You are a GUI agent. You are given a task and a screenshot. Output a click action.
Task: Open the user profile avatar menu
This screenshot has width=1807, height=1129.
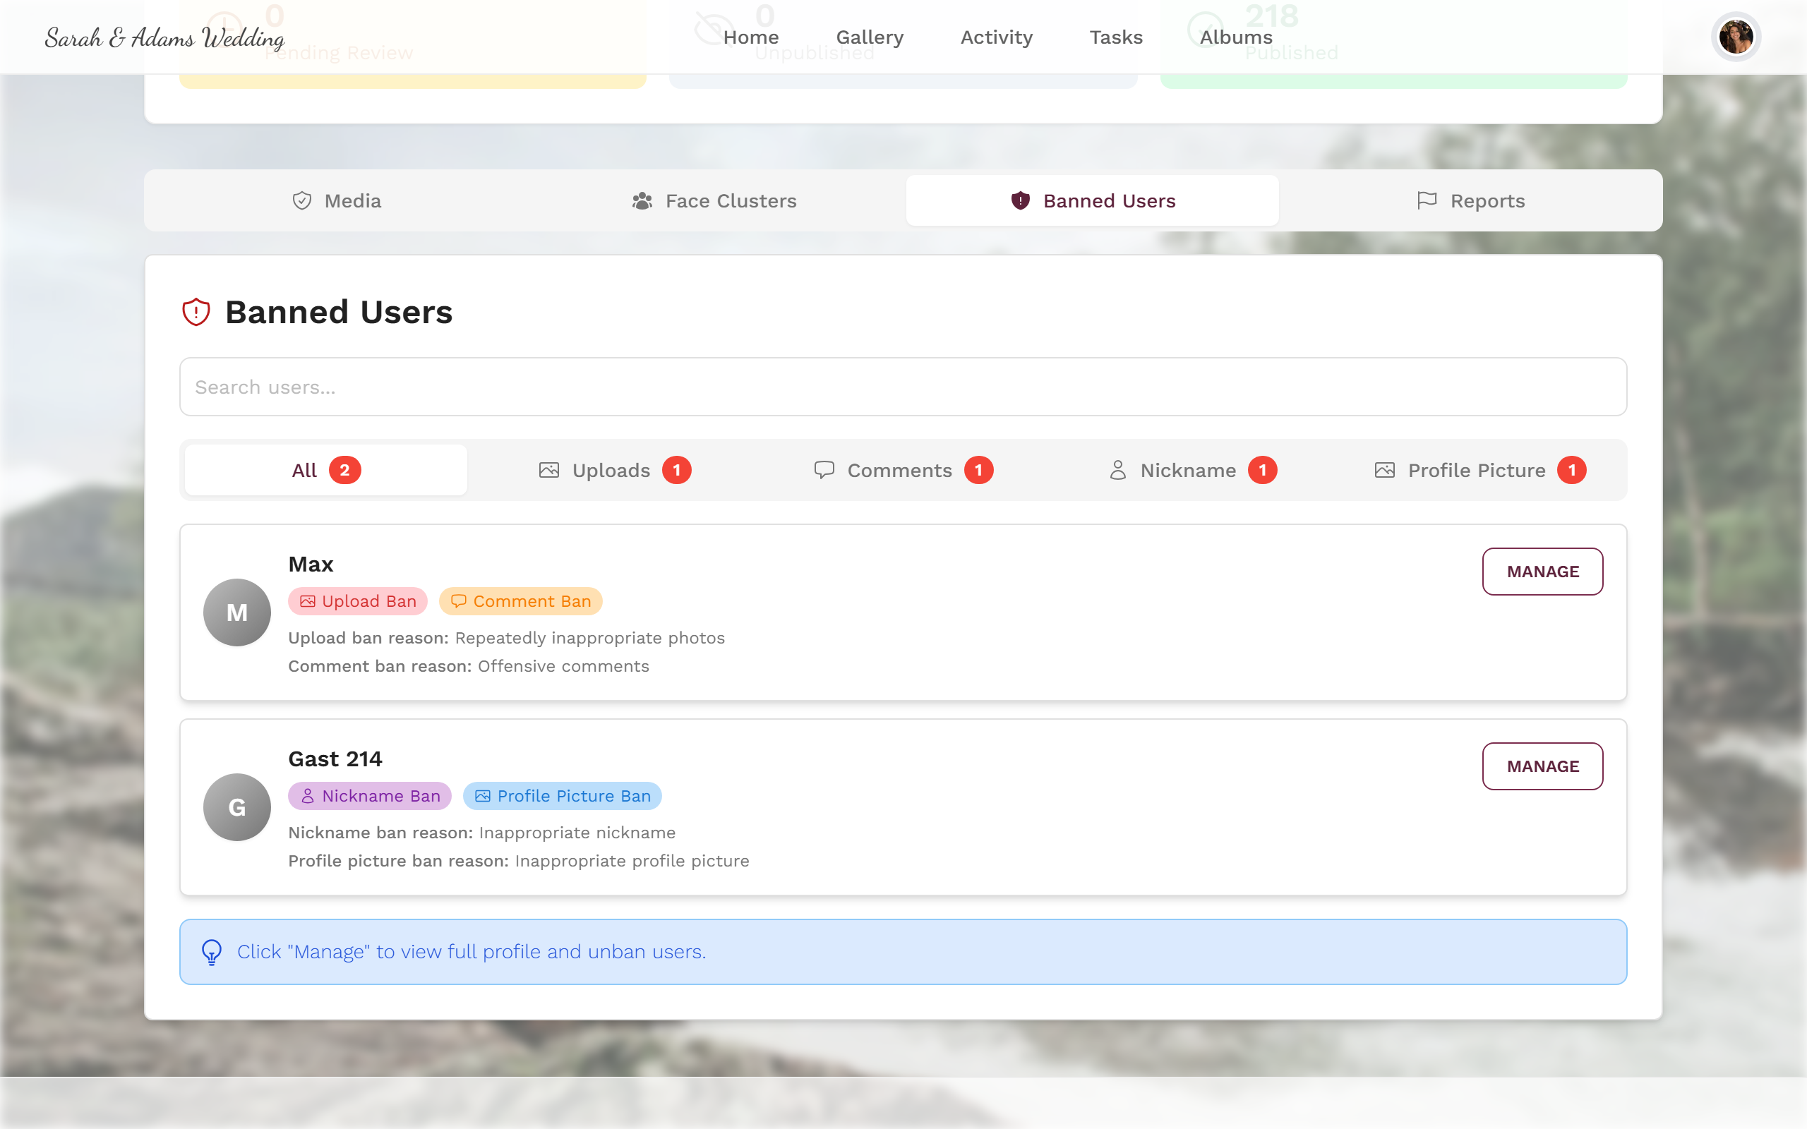coord(1735,37)
